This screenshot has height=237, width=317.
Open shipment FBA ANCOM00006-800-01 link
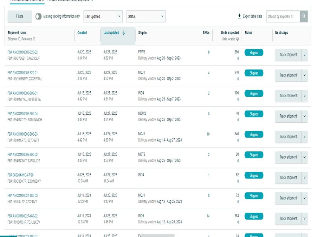pyautogui.click(x=23, y=93)
